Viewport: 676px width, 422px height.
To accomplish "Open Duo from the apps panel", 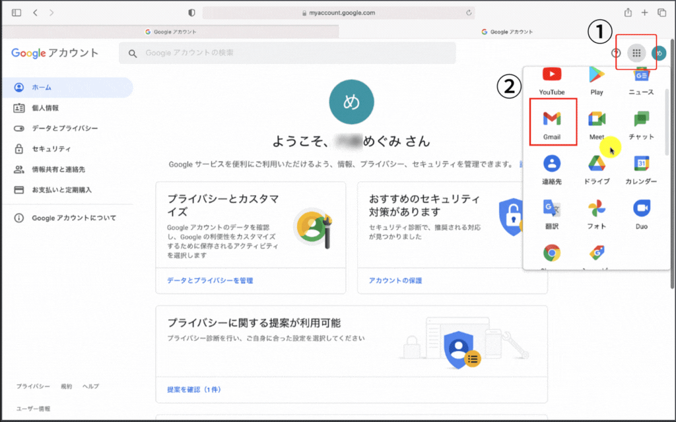I will coord(641,214).
